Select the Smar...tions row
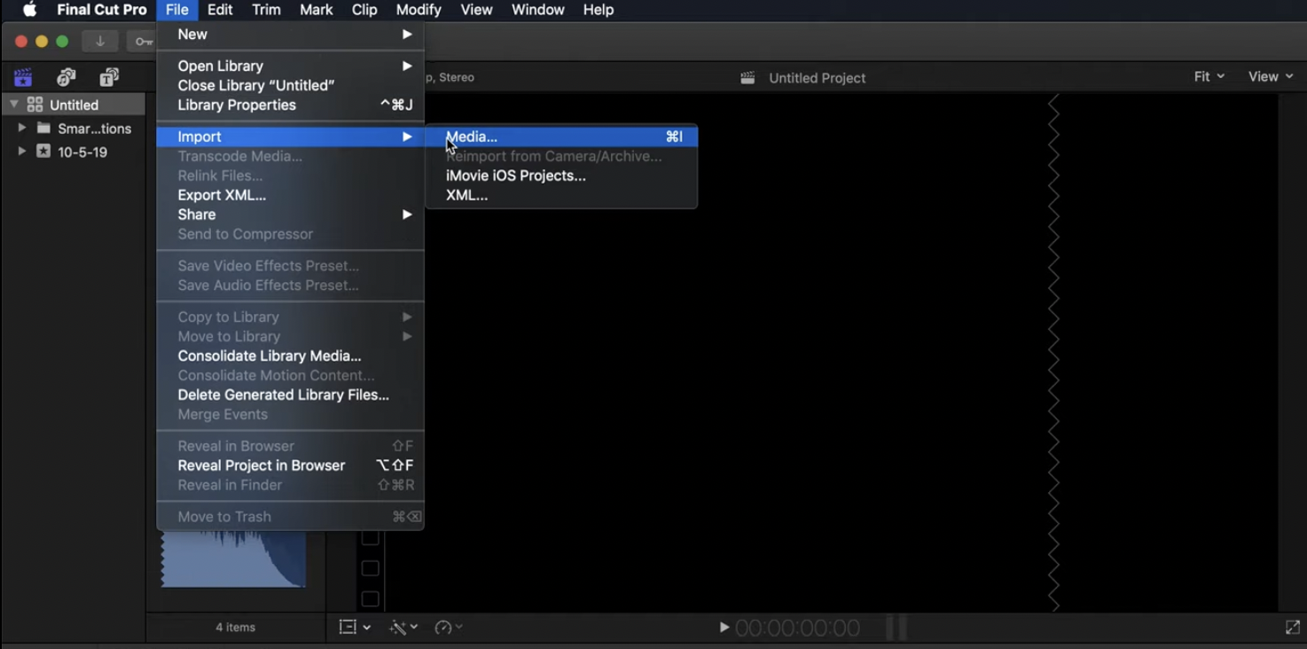1307x649 pixels. [x=73, y=129]
